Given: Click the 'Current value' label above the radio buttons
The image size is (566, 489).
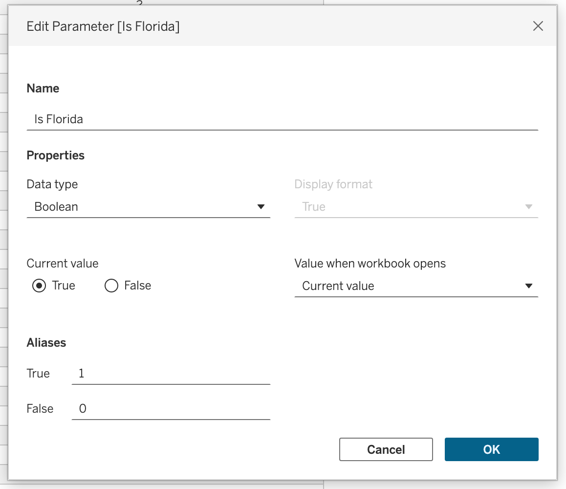Looking at the screenshot, I should (x=63, y=264).
